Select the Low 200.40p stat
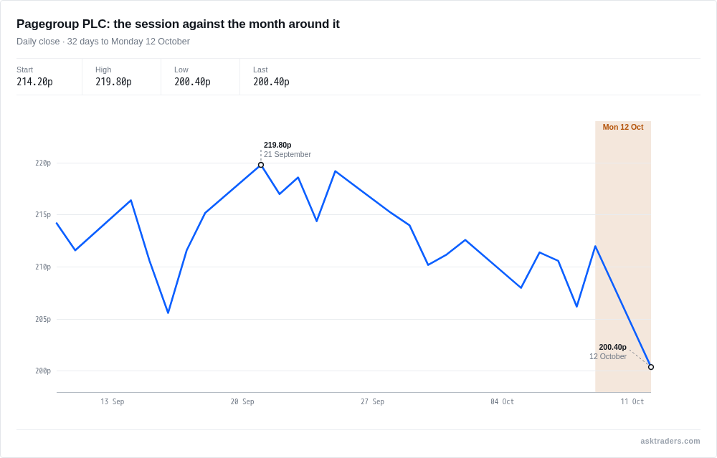 point(200,77)
